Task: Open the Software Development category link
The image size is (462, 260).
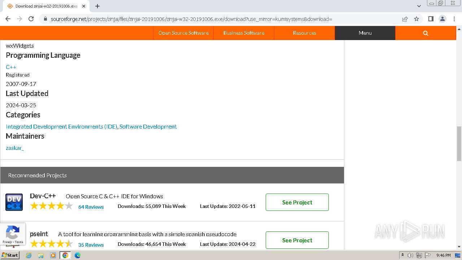Action: (148, 126)
